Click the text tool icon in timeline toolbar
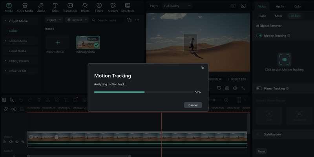The image size is (314, 157). (x=66, y=100)
